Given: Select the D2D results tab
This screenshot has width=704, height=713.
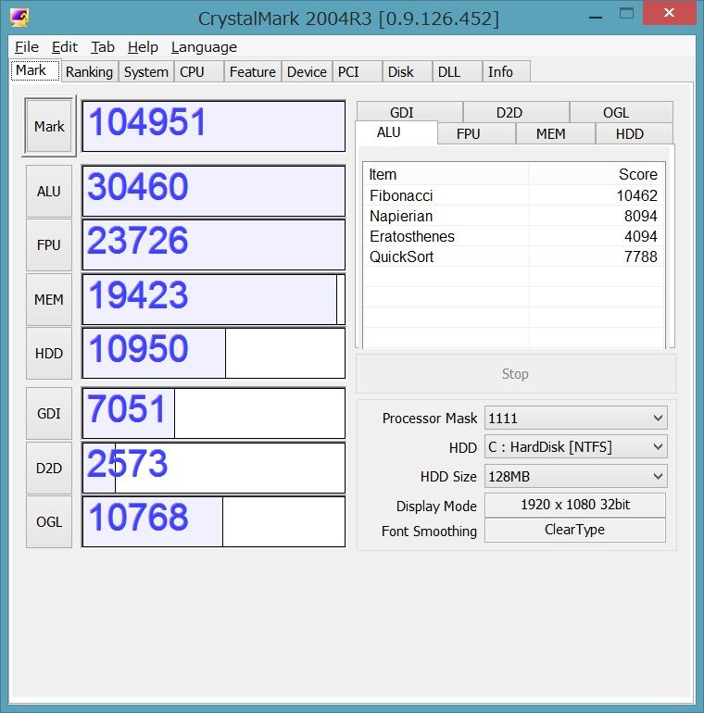Looking at the screenshot, I should 516,112.
